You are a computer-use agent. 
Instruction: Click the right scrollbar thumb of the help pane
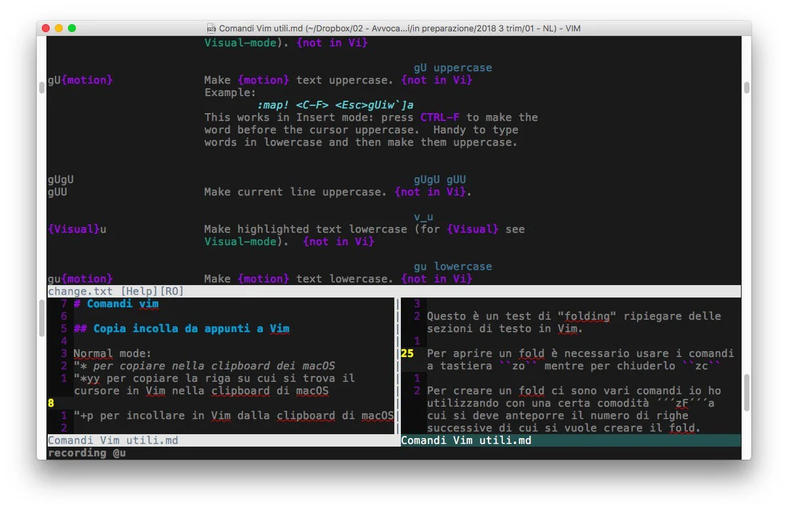click(x=746, y=88)
